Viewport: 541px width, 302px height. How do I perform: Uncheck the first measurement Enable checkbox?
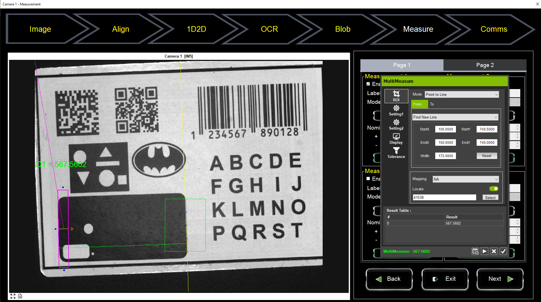coord(368,84)
